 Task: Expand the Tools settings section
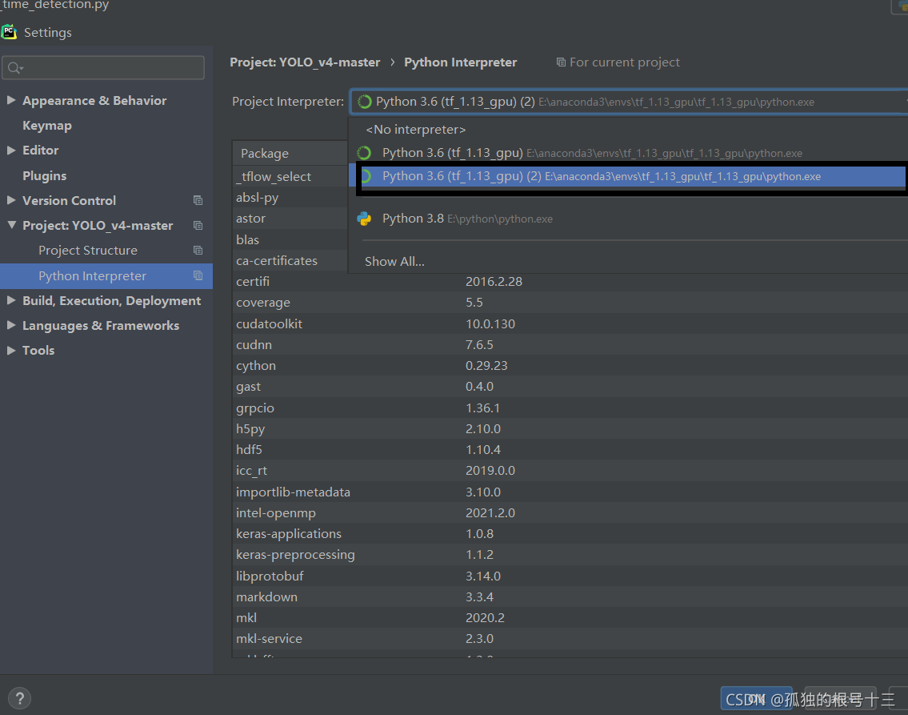[11, 350]
